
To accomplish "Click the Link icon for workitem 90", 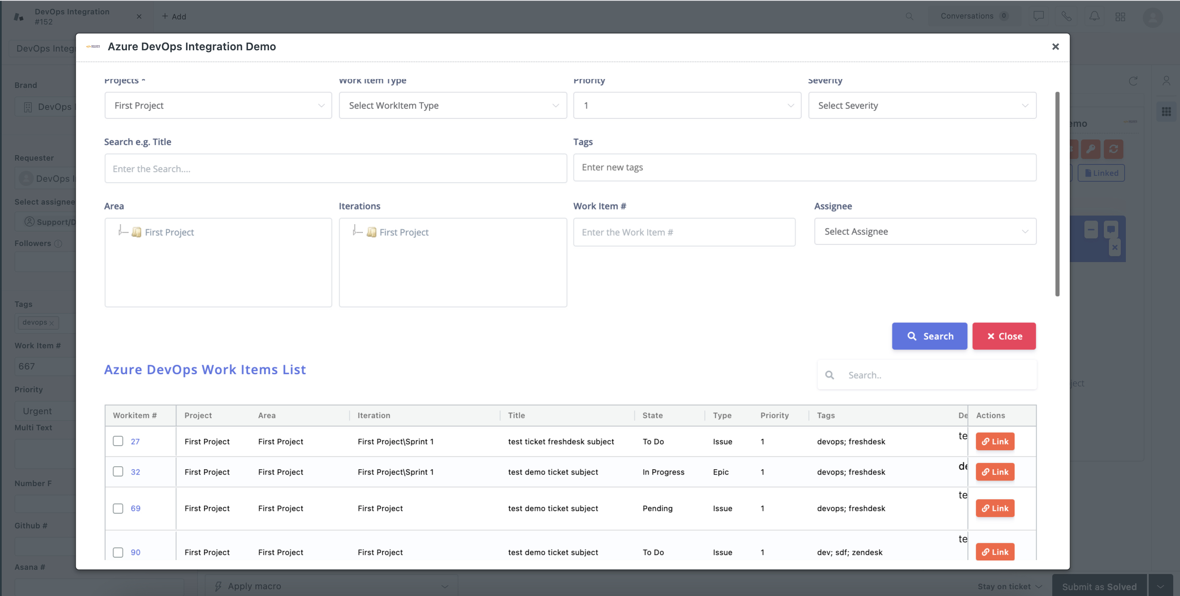I will (x=995, y=552).
